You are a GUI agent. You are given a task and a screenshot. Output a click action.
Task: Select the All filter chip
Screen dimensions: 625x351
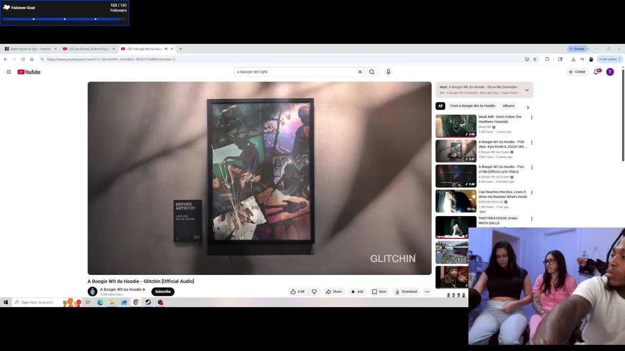[440, 106]
